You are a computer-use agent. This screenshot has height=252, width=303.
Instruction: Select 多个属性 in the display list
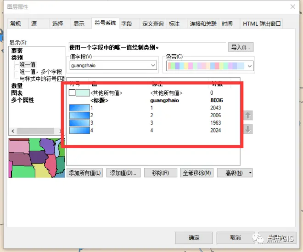pos(22,100)
